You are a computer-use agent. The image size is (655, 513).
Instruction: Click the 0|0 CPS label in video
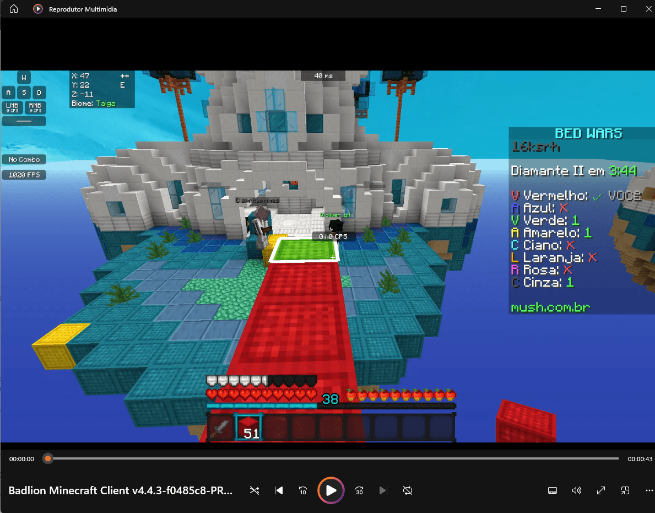pyautogui.click(x=333, y=236)
